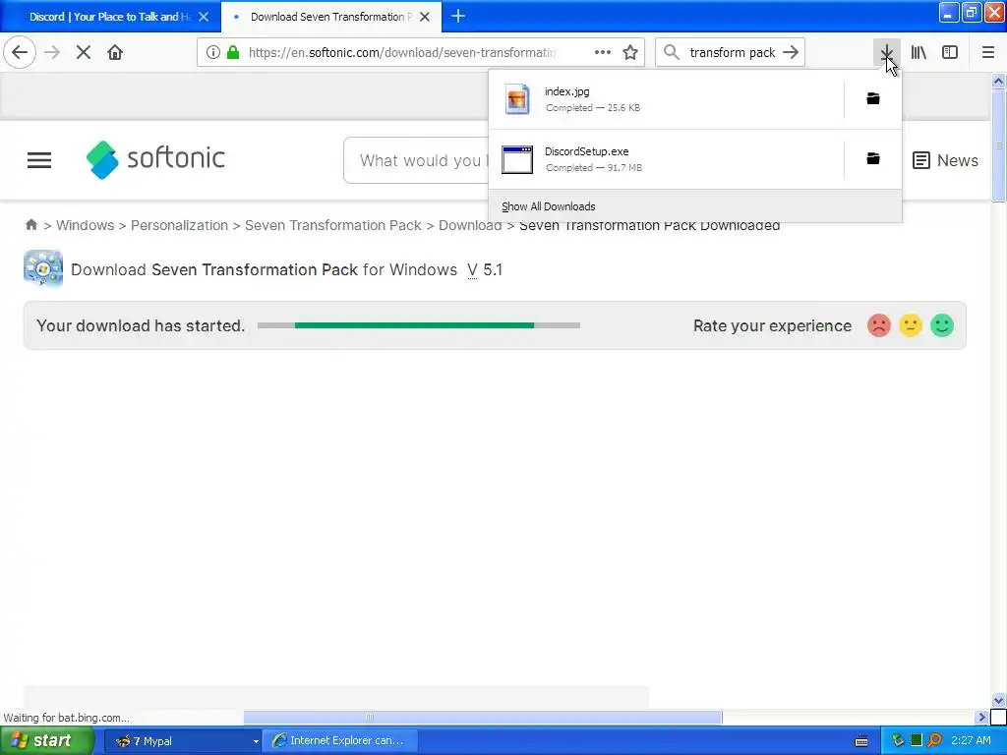This screenshot has height=755, width=1007.
Task: Open containing folder for DiscordSetup.exe
Action: pos(873,158)
